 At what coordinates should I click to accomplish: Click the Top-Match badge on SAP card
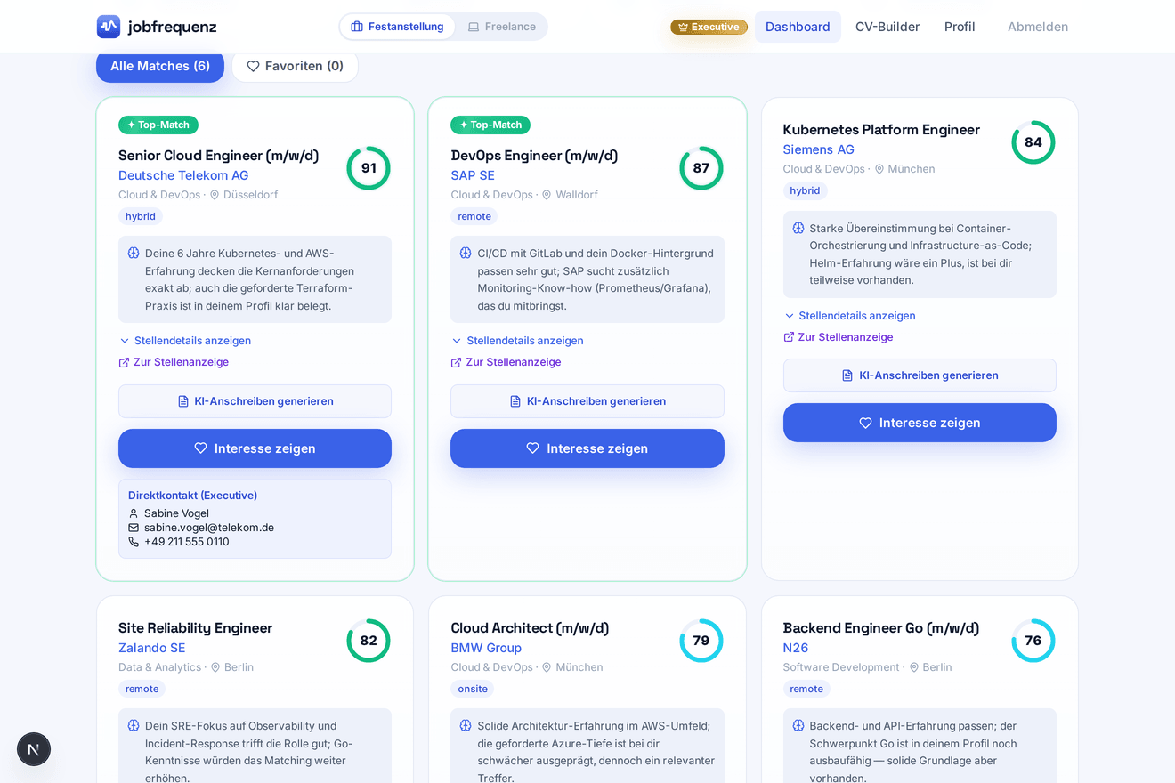490,125
